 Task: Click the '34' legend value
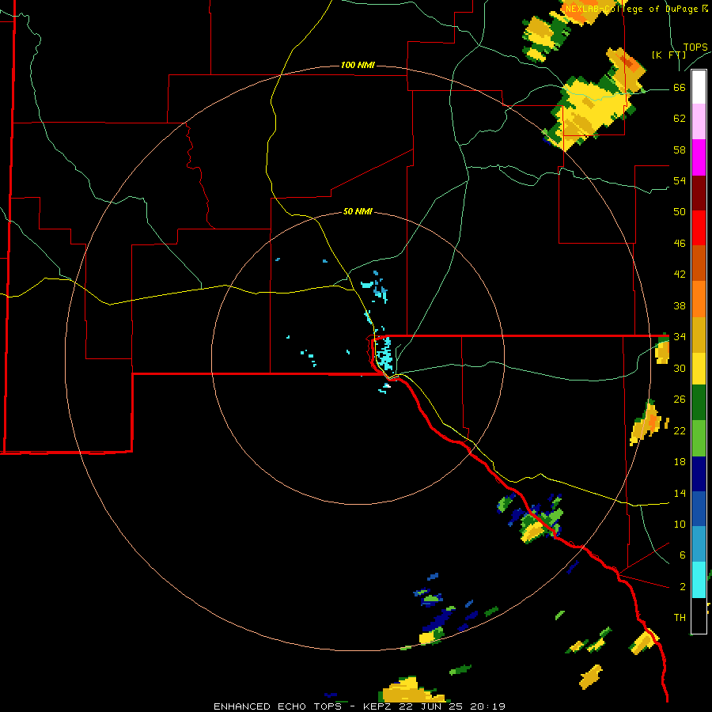coord(680,336)
